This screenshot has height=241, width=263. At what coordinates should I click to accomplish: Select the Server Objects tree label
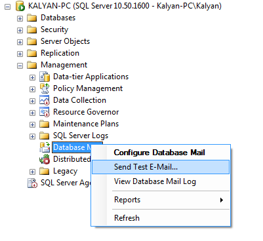pyautogui.click(x=65, y=41)
